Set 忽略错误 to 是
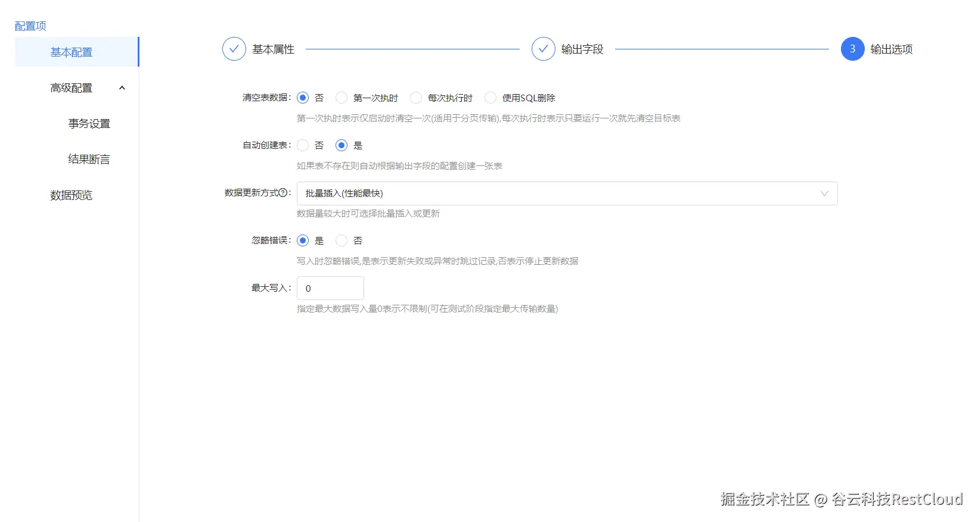The height and width of the screenshot is (522, 978). [x=303, y=240]
